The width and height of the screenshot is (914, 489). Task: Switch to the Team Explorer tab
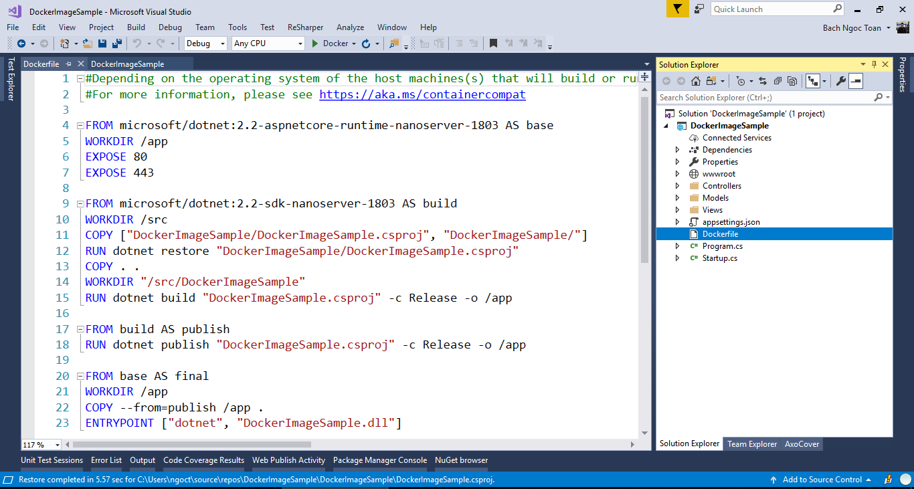(752, 444)
